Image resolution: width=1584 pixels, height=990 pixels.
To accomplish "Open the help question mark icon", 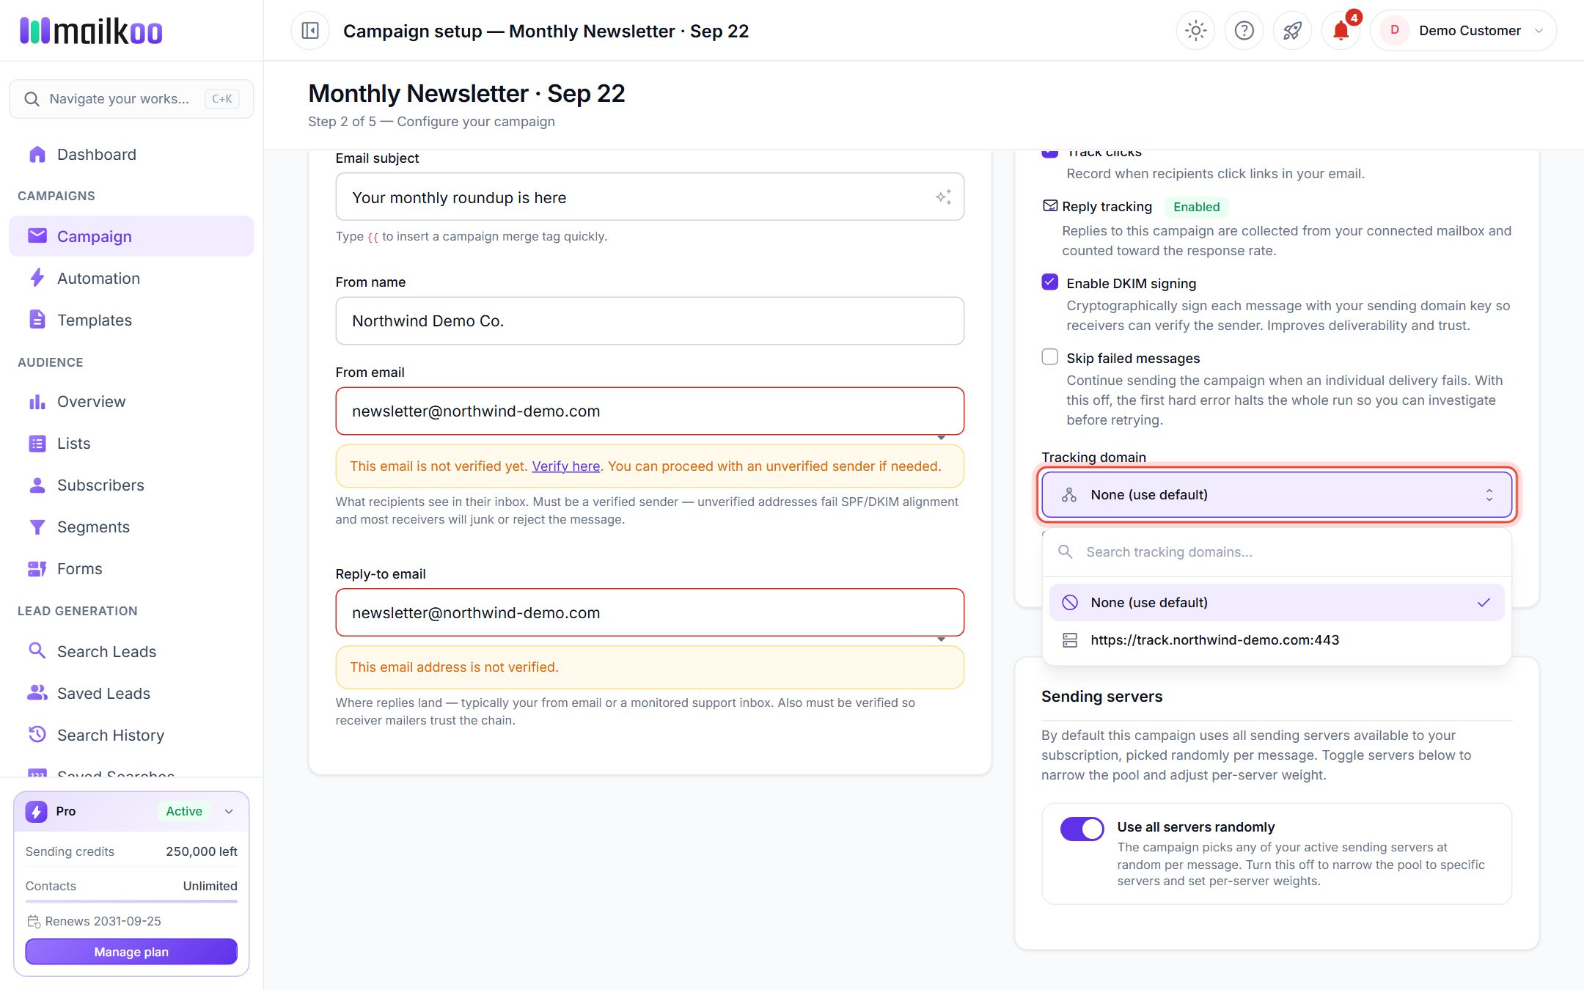I will (x=1244, y=31).
